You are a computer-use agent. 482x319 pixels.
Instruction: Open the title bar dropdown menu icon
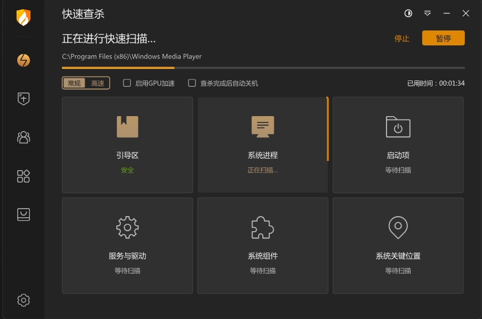click(427, 13)
